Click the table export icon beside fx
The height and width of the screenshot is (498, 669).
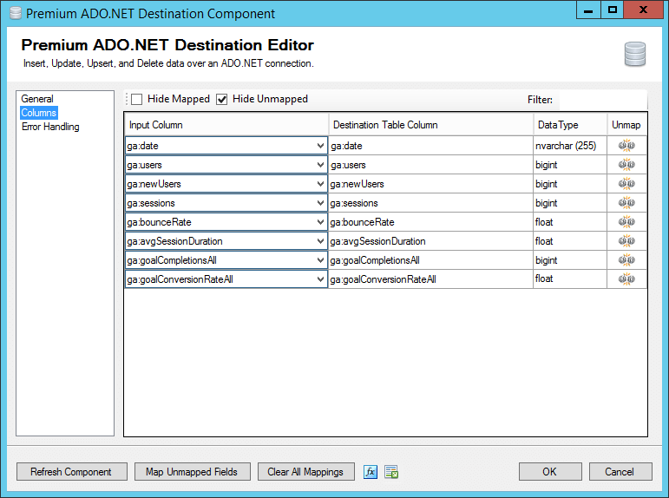tap(391, 472)
